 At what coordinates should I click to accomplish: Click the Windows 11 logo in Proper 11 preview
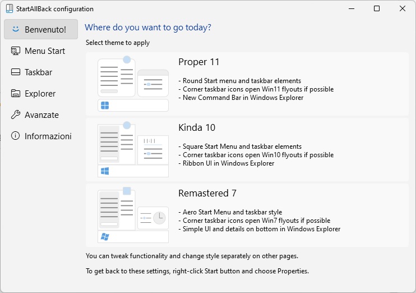[x=105, y=106]
